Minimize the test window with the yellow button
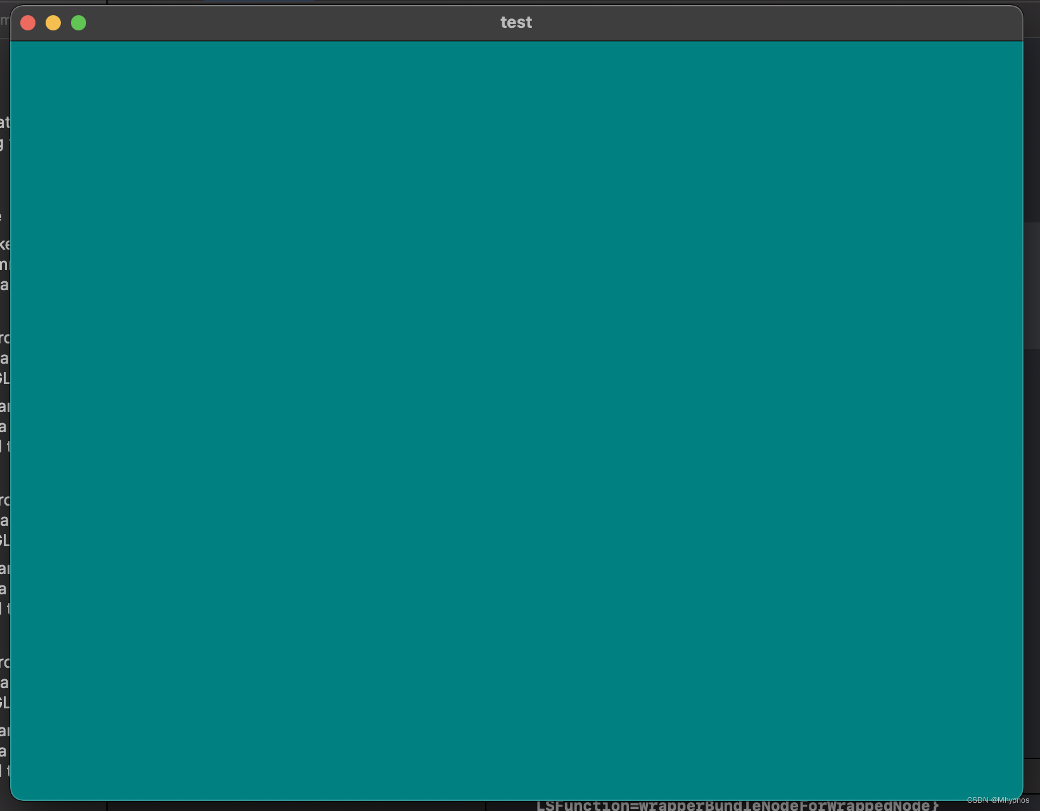The image size is (1040, 811). coord(53,23)
